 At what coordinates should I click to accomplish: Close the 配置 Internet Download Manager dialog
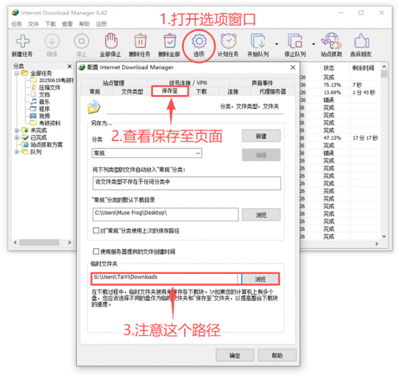(293, 67)
